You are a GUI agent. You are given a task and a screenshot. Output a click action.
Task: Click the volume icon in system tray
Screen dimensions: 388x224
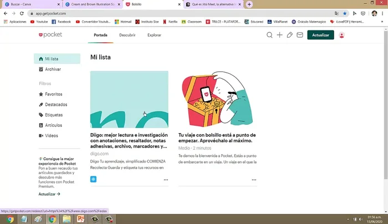click(360, 219)
